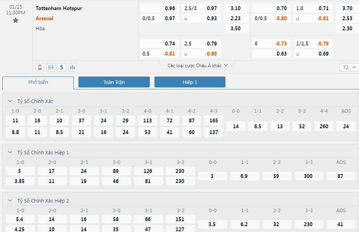The width and height of the screenshot is (359, 232).
Task: Expand Các loại cược Châu Á khác
Action: coord(198,66)
